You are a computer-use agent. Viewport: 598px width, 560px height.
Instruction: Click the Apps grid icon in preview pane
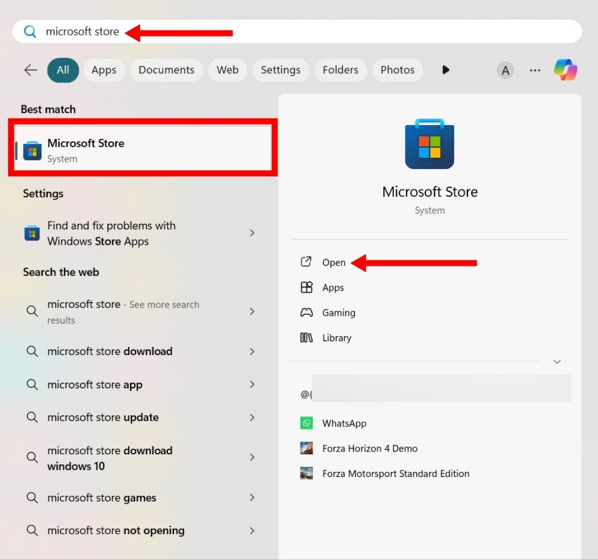click(x=306, y=287)
